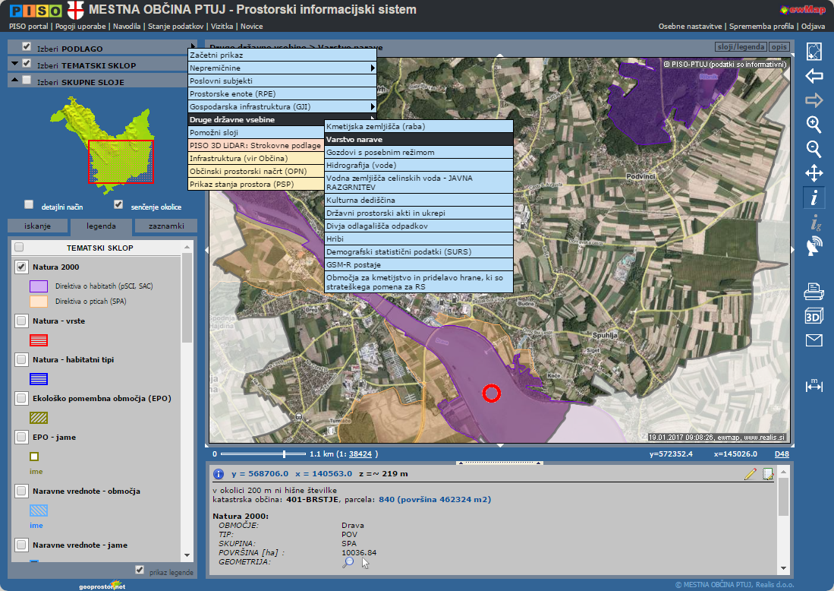Viewport: 834px width, 591px height.
Task: Click the map scale slider
Action: coord(285,454)
